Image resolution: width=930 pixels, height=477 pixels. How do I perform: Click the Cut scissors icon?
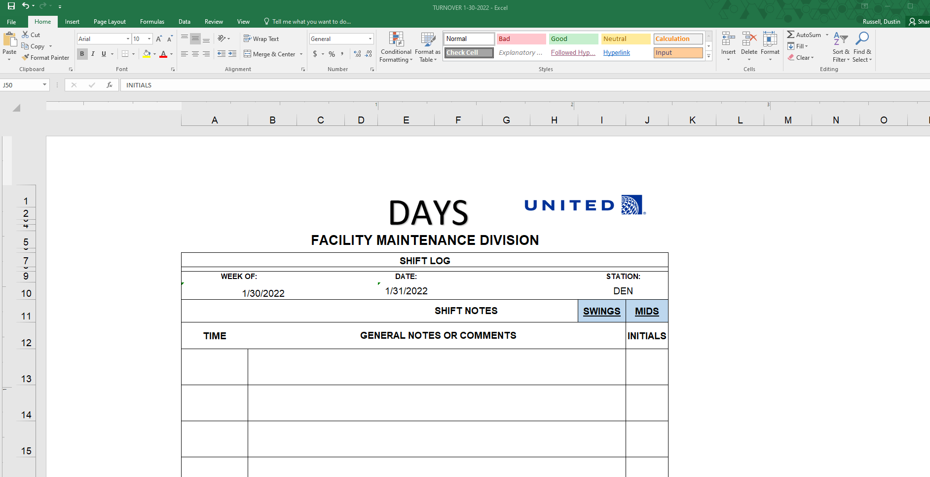[25, 35]
